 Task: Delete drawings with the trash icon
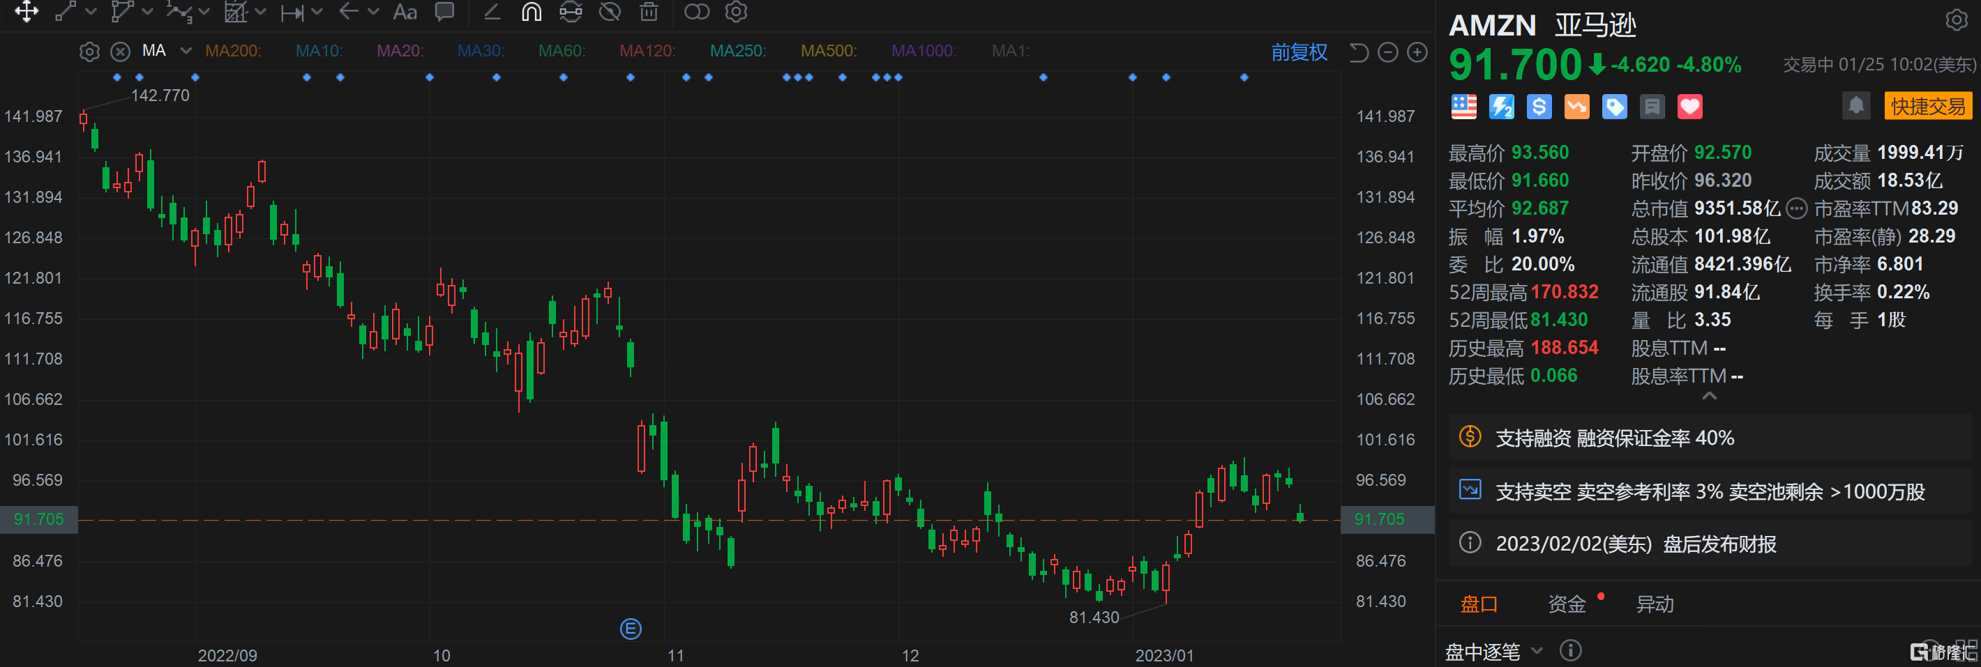[x=649, y=12]
